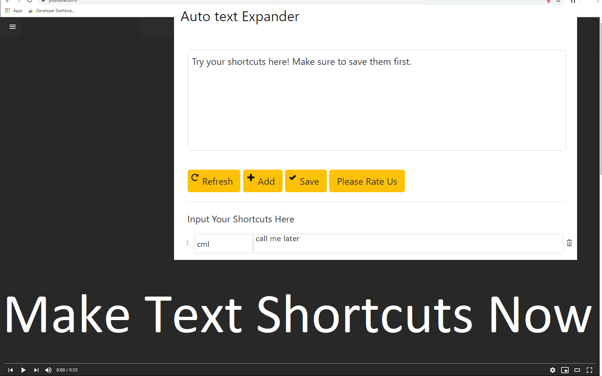This screenshot has width=602, height=376.
Task: Click 'Input Your Shortcuts Here' label
Action: point(241,219)
